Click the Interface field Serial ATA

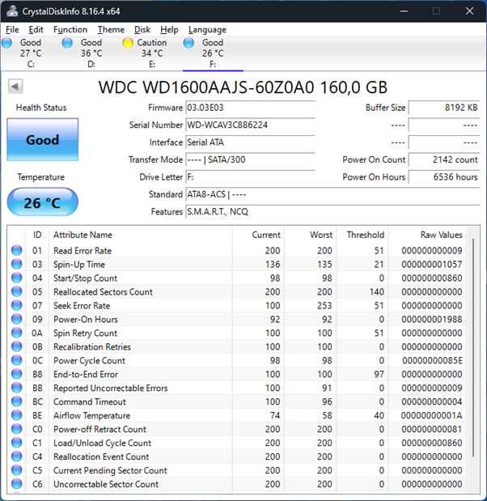coord(251,142)
